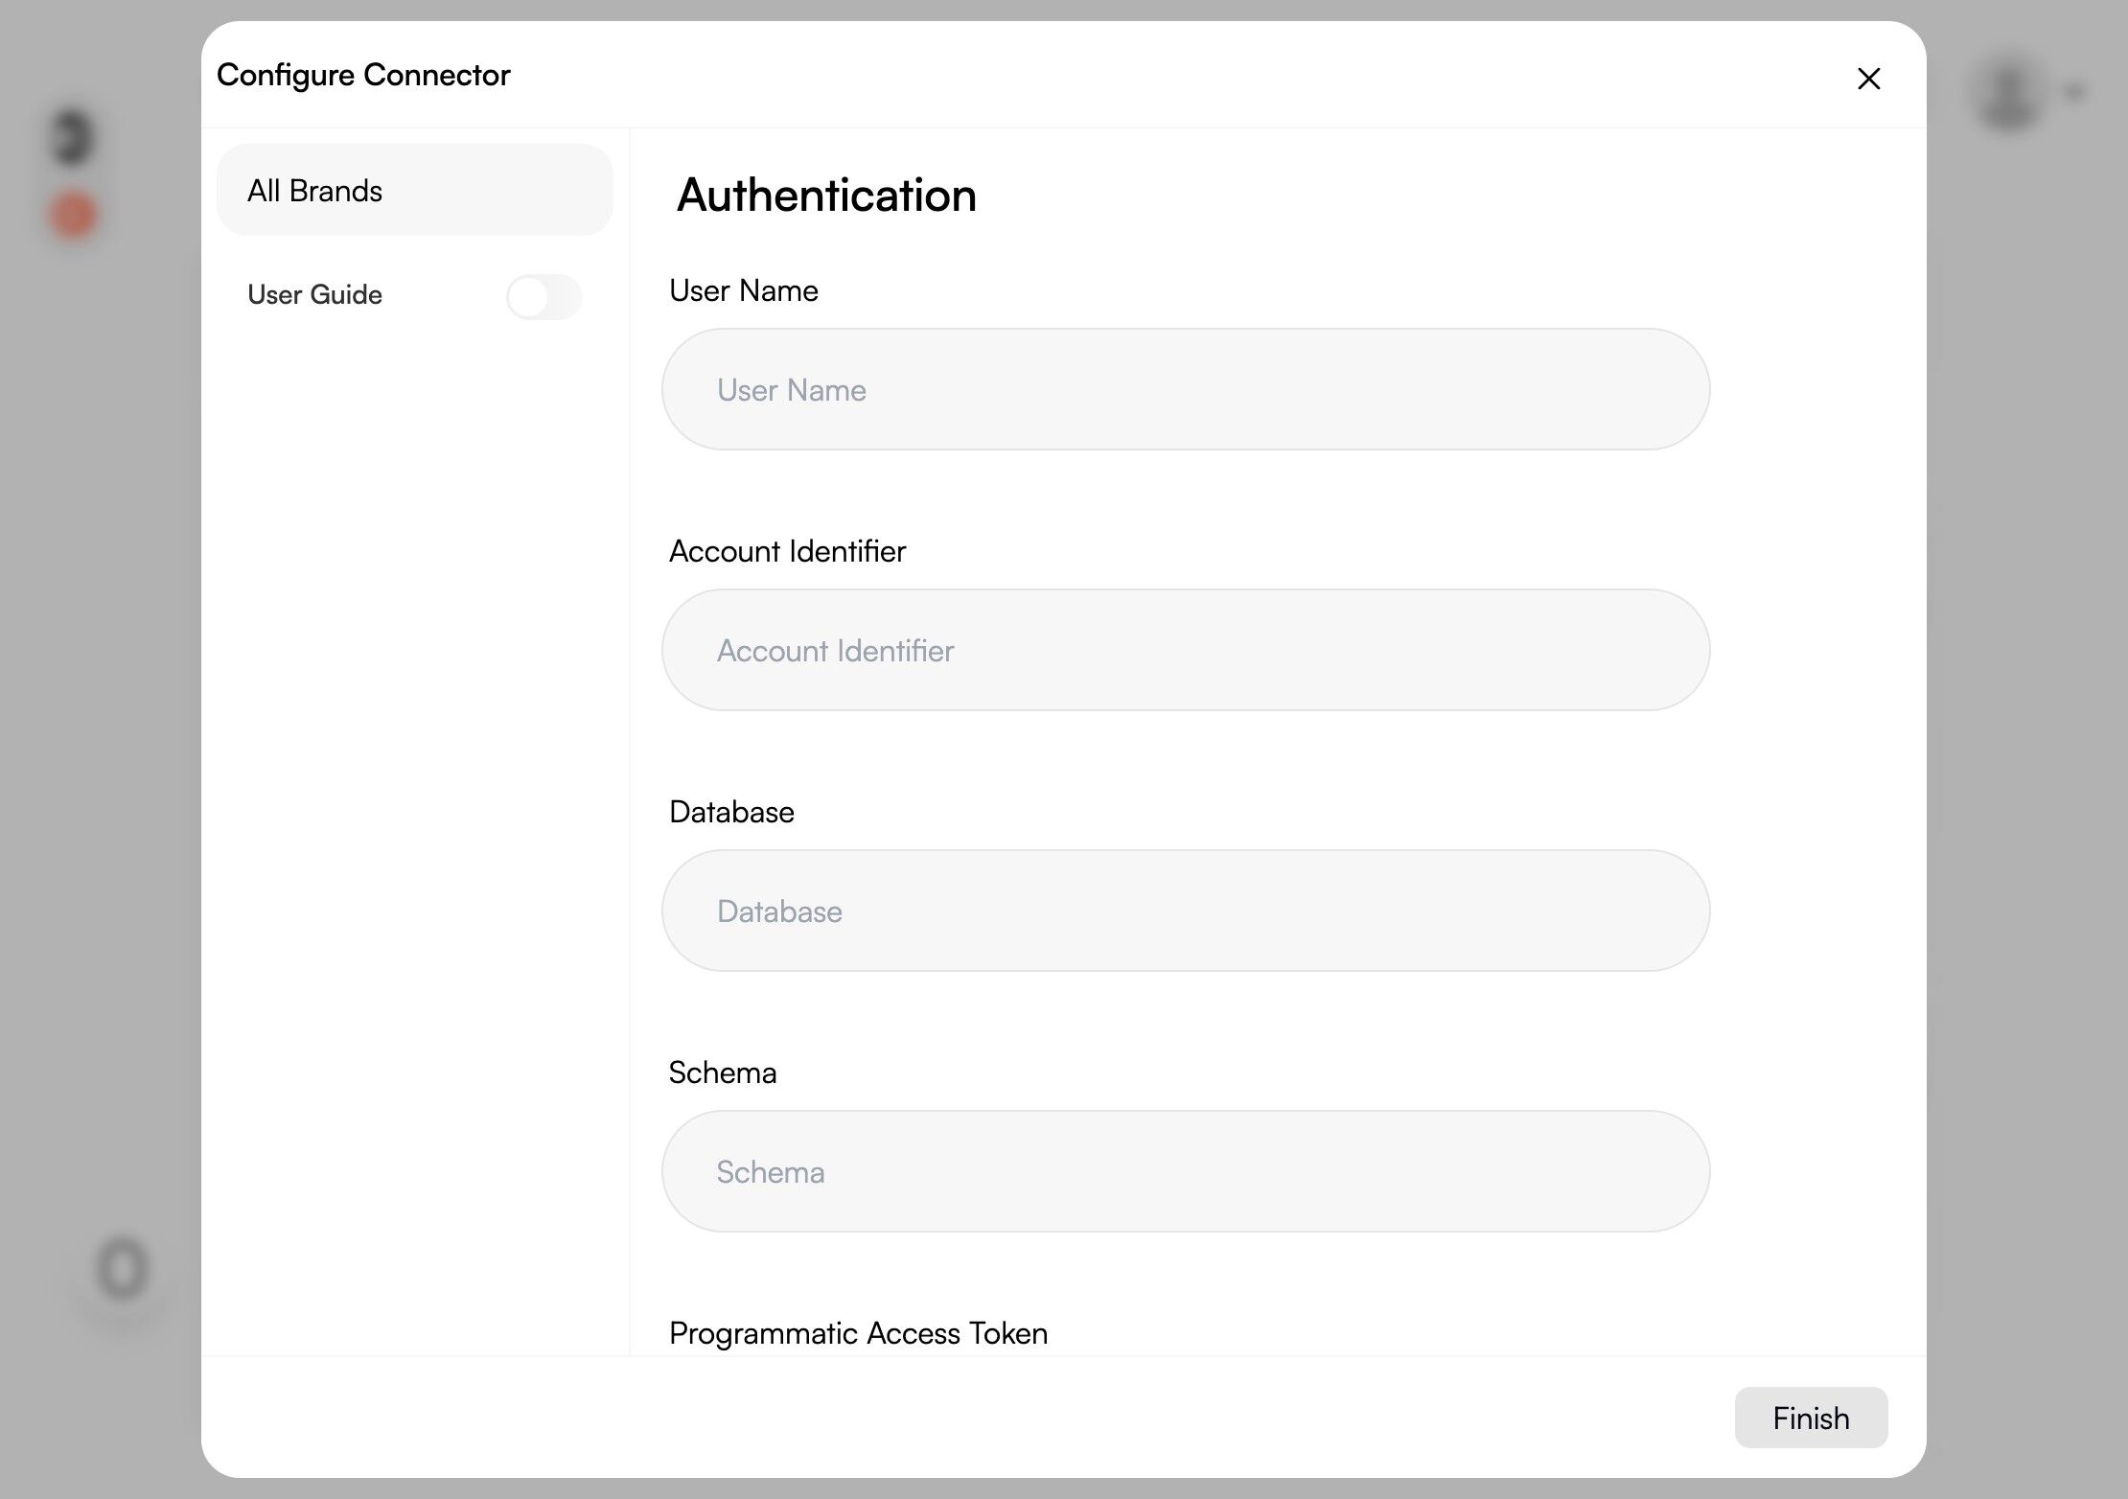Toggle the User Guide switch
The height and width of the screenshot is (1499, 2128).
(x=544, y=296)
